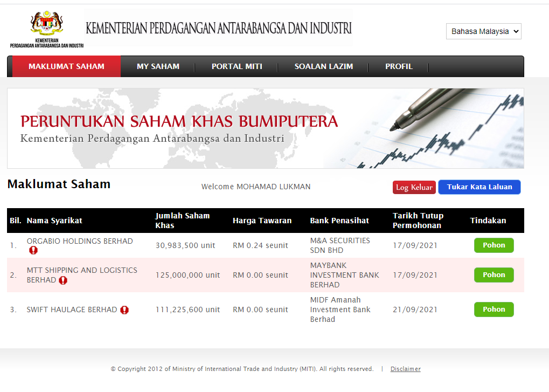The height and width of the screenshot is (392, 549).
Task: Click the Kementerian Perdagangan Antarabangsa header title
Action: tap(218, 27)
